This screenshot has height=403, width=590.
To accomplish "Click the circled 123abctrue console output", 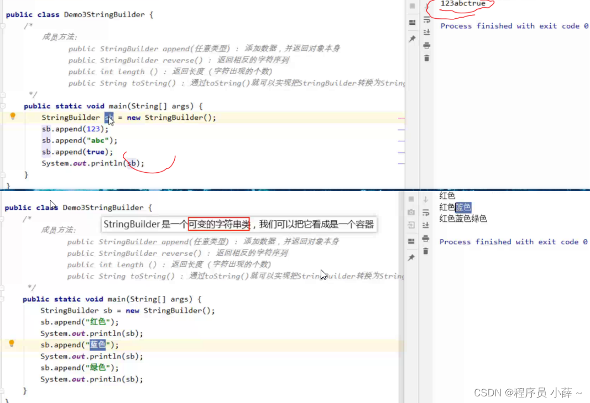I will (463, 4).
